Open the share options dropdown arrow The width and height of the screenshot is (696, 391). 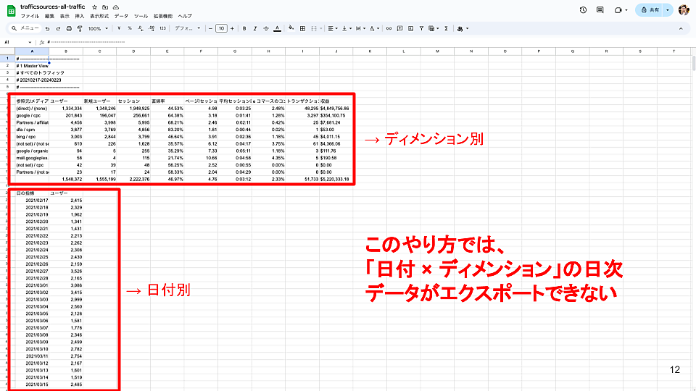click(x=668, y=9)
